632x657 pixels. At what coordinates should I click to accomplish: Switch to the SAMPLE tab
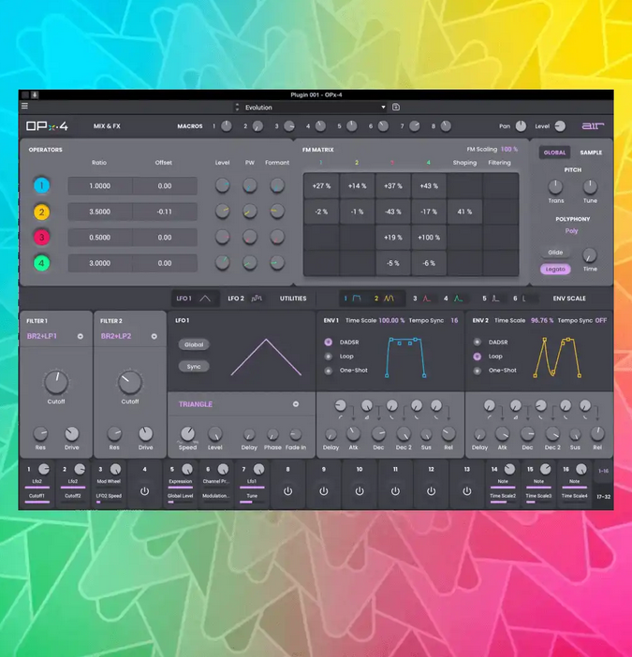coord(591,153)
